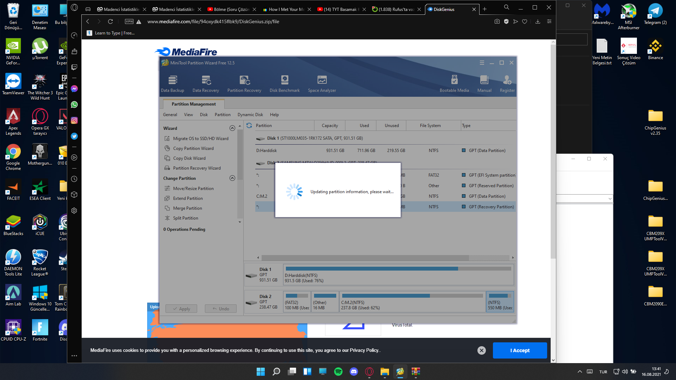Viewport: 676px width, 380px height.
Task: Collapse the Wizard section
Action: click(x=232, y=128)
